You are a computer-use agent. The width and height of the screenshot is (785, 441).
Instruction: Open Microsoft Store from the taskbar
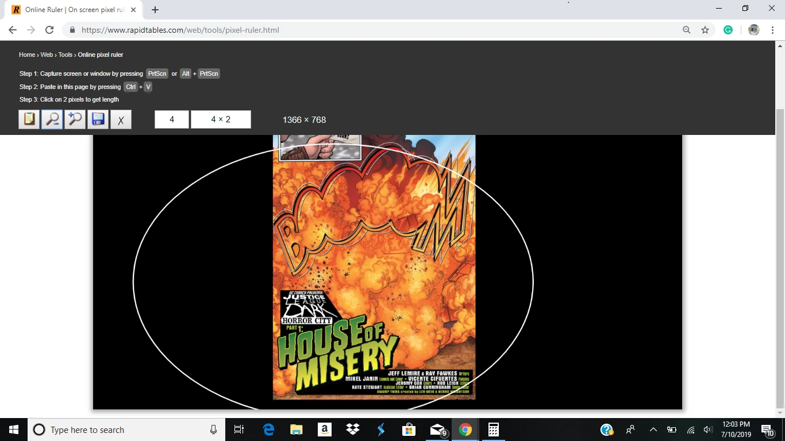click(x=409, y=430)
